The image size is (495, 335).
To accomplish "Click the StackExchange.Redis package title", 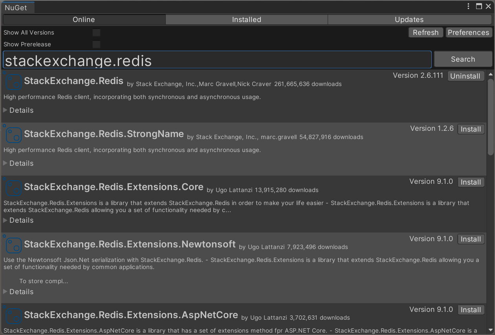I will click(x=74, y=81).
